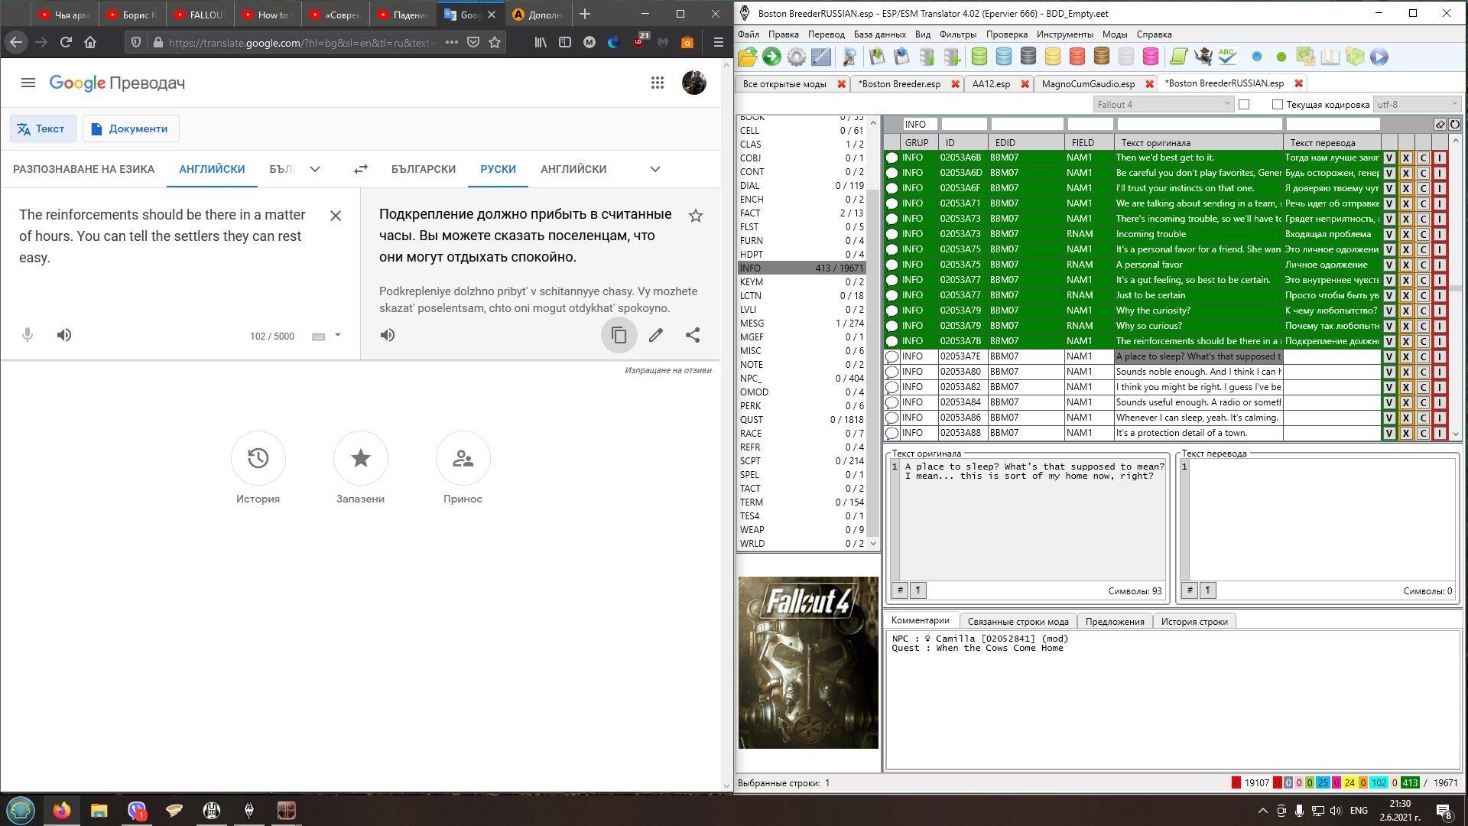Swap languages in Google Translate
This screenshot has width=1468, height=826.
click(x=361, y=169)
